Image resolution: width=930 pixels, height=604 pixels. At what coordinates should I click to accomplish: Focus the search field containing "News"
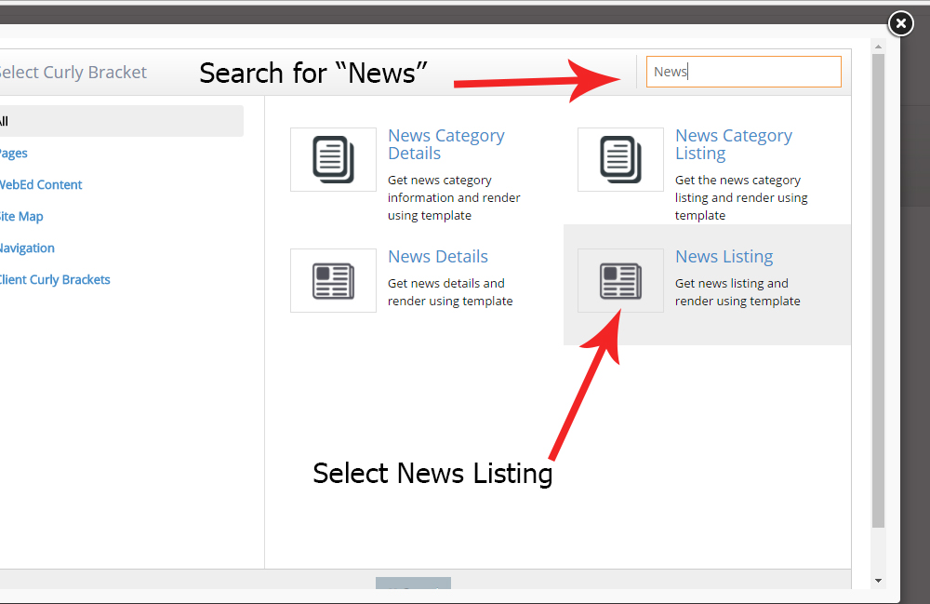(x=743, y=72)
